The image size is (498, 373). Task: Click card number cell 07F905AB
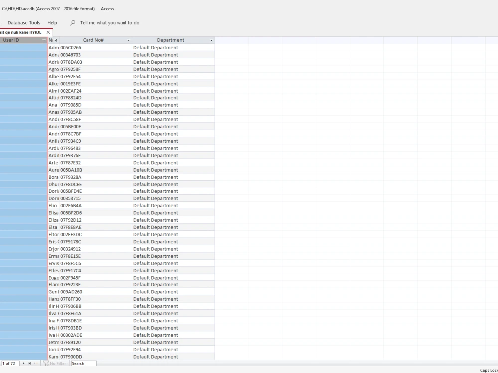coord(96,112)
